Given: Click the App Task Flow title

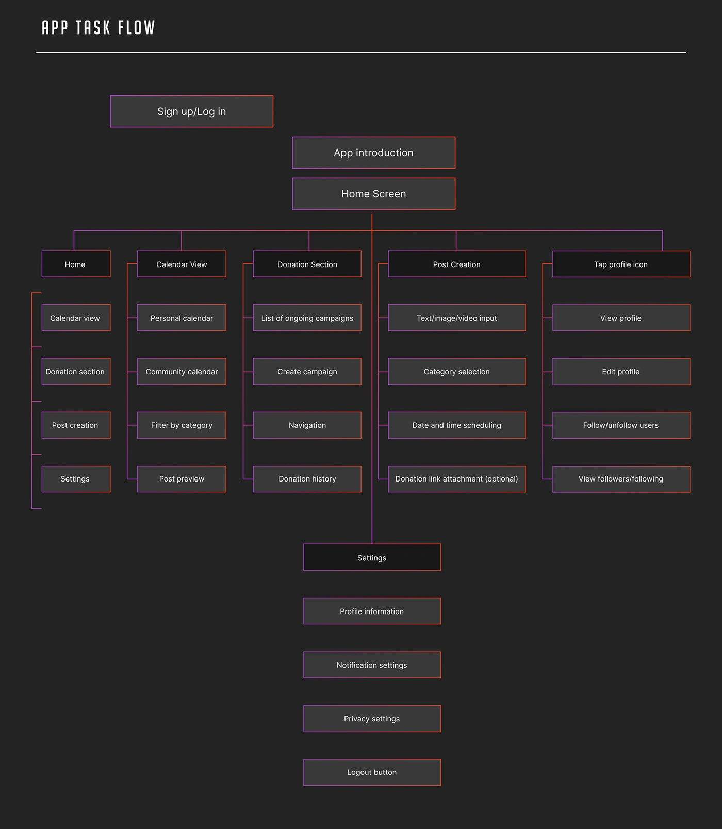Looking at the screenshot, I should [98, 27].
